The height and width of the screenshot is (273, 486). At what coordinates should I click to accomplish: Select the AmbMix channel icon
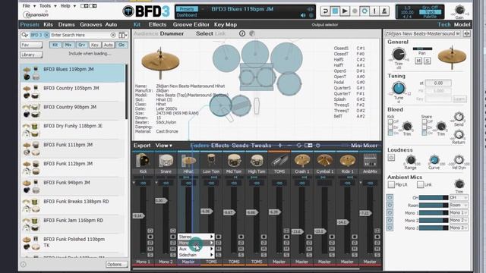pyautogui.click(x=370, y=161)
